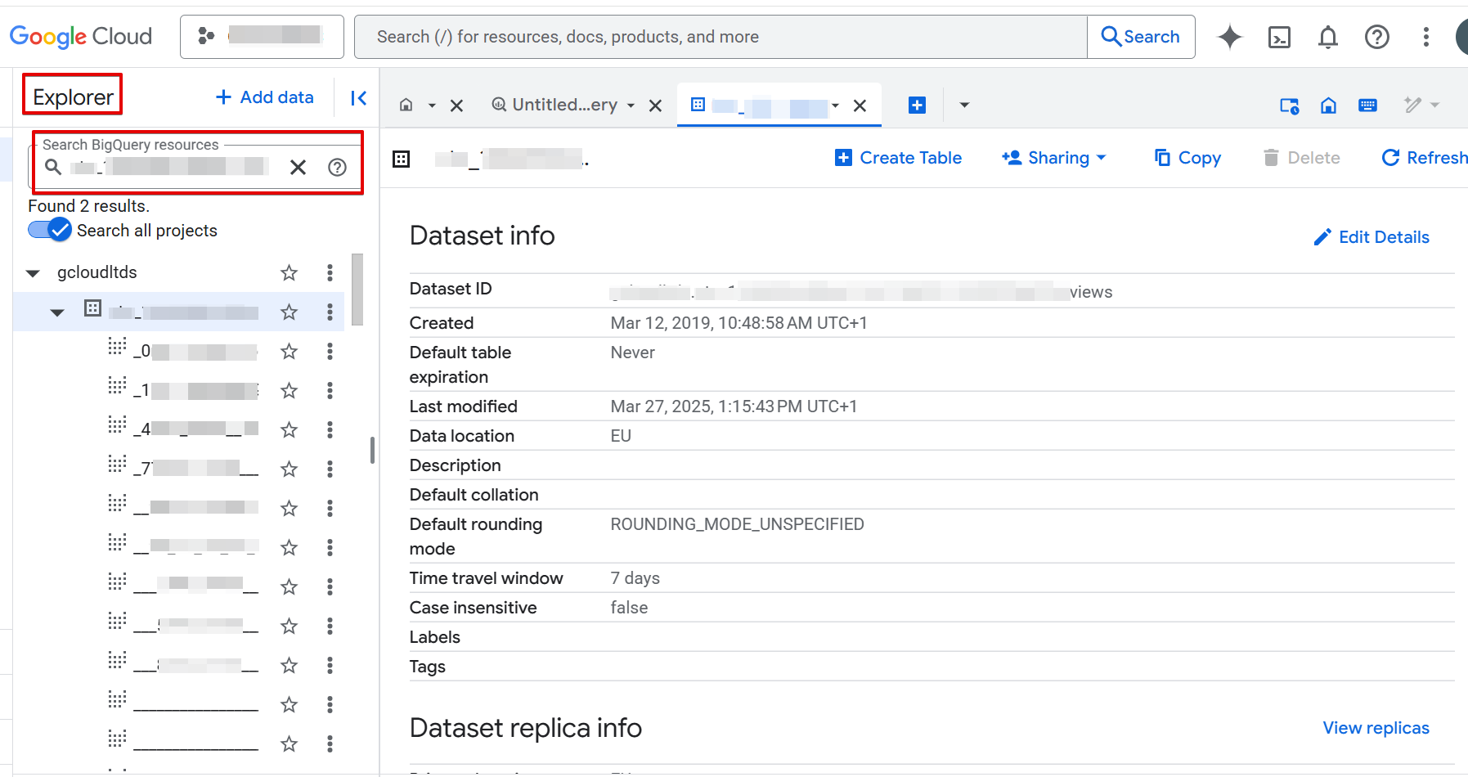Open actions menu for gcloudltds project
1468x777 pixels.
(x=330, y=273)
